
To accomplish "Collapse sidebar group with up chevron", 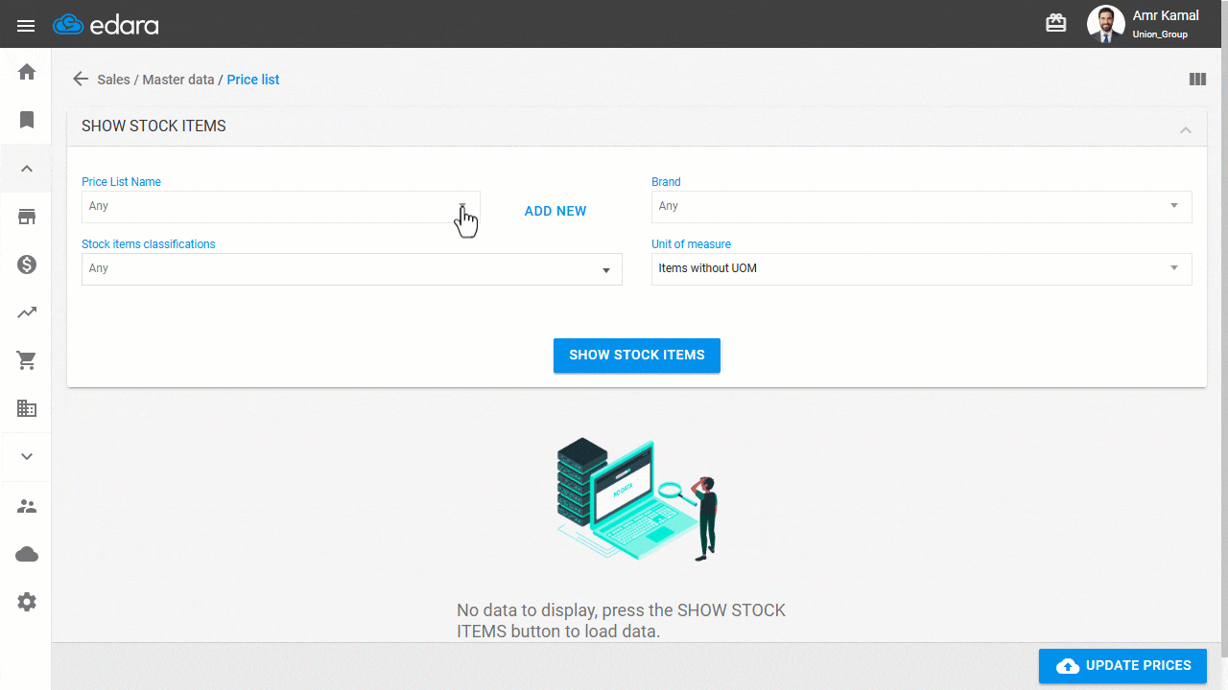I will tap(27, 169).
